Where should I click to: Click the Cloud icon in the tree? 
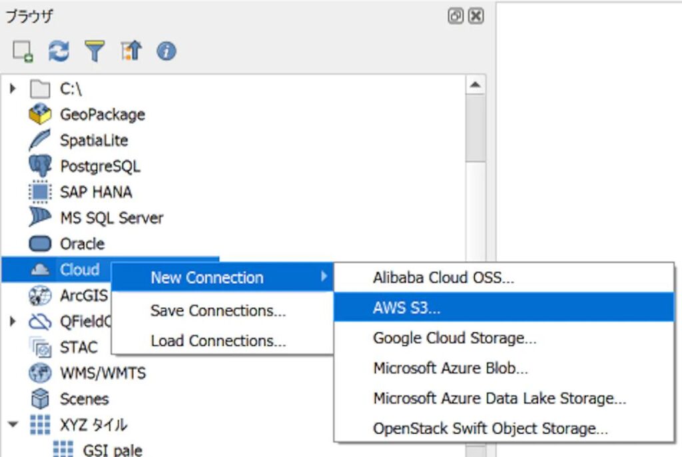[x=40, y=270]
